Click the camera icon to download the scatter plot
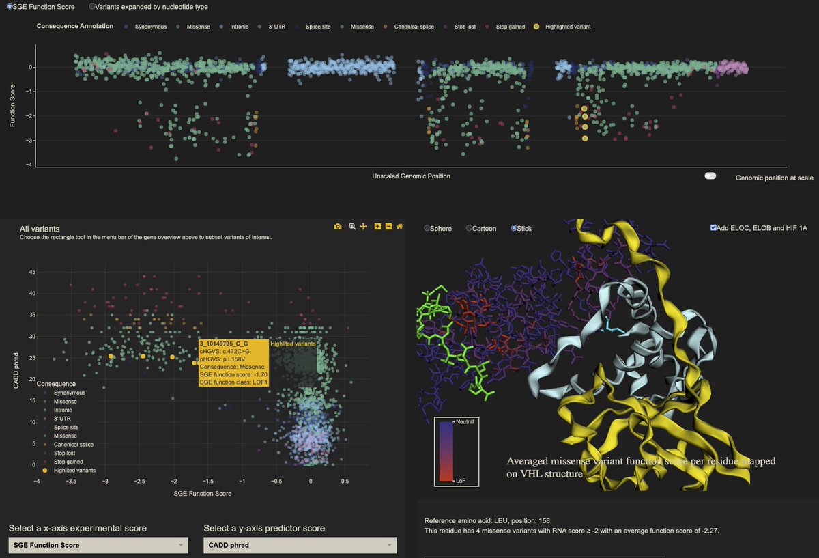The height and width of the screenshot is (558, 819). coord(338,226)
